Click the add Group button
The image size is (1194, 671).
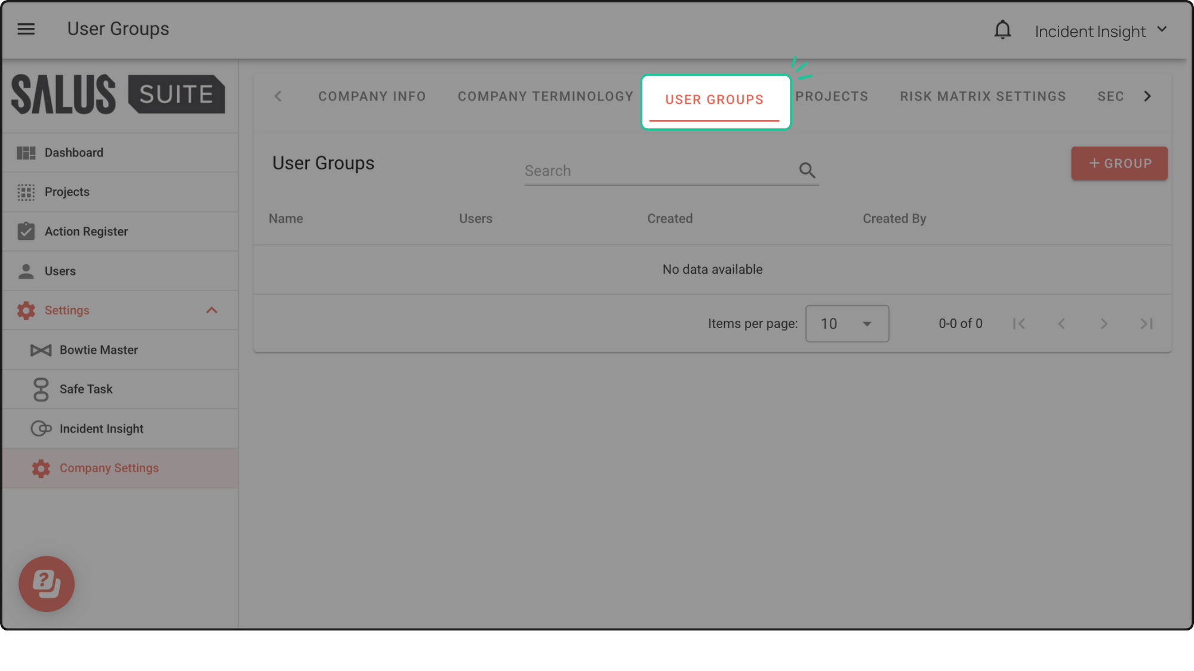[x=1119, y=163]
